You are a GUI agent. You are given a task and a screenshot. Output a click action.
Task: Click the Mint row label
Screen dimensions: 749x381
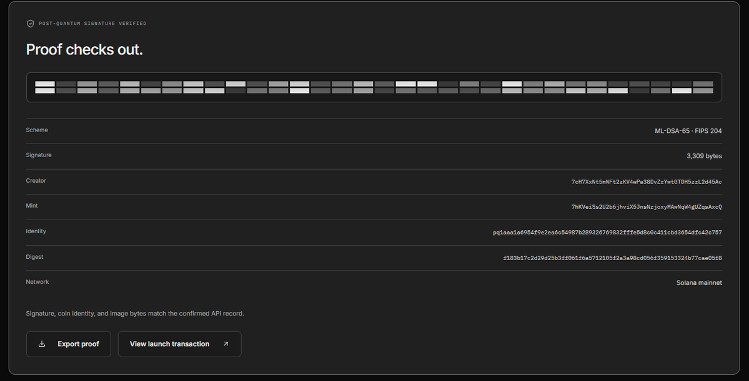31,206
